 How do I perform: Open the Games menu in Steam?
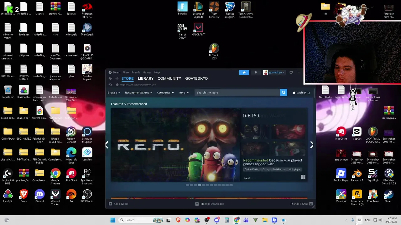coord(147,72)
